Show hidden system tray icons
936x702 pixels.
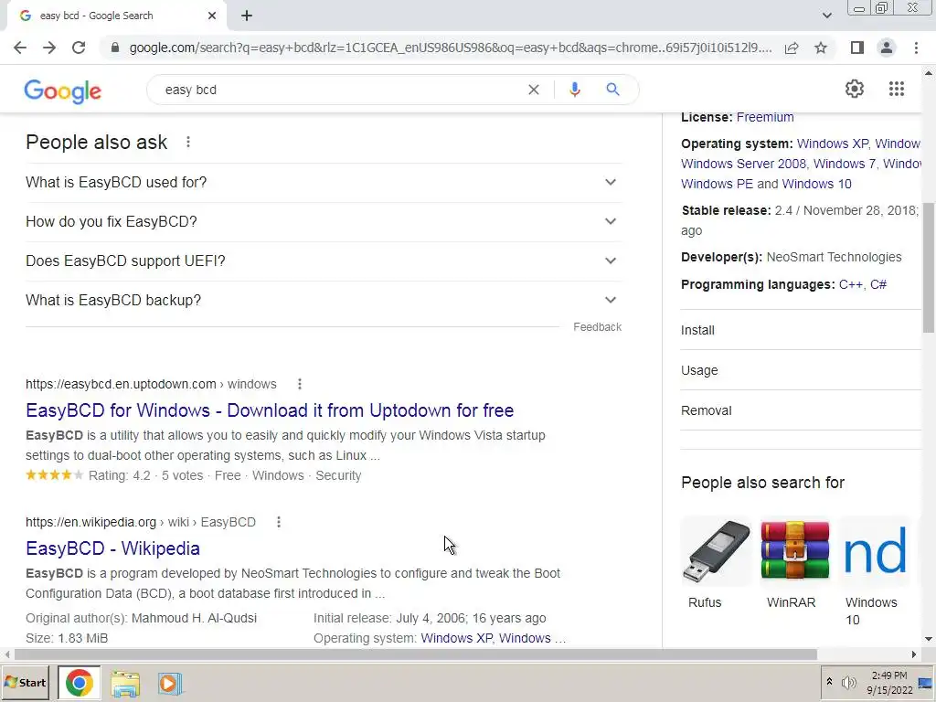[829, 682]
